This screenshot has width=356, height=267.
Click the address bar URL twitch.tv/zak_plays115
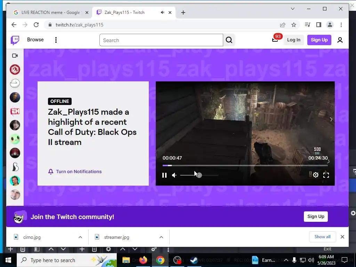[x=80, y=25]
